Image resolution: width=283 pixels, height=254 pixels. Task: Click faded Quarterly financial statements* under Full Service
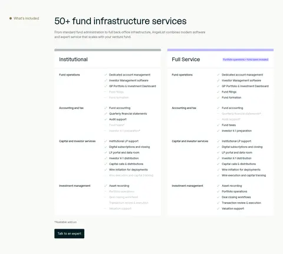tap(241, 114)
